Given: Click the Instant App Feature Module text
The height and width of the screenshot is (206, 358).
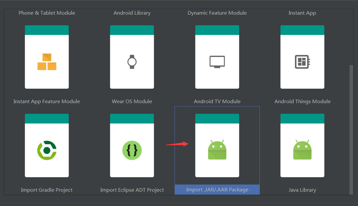Looking at the screenshot, I should pos(47,102).
